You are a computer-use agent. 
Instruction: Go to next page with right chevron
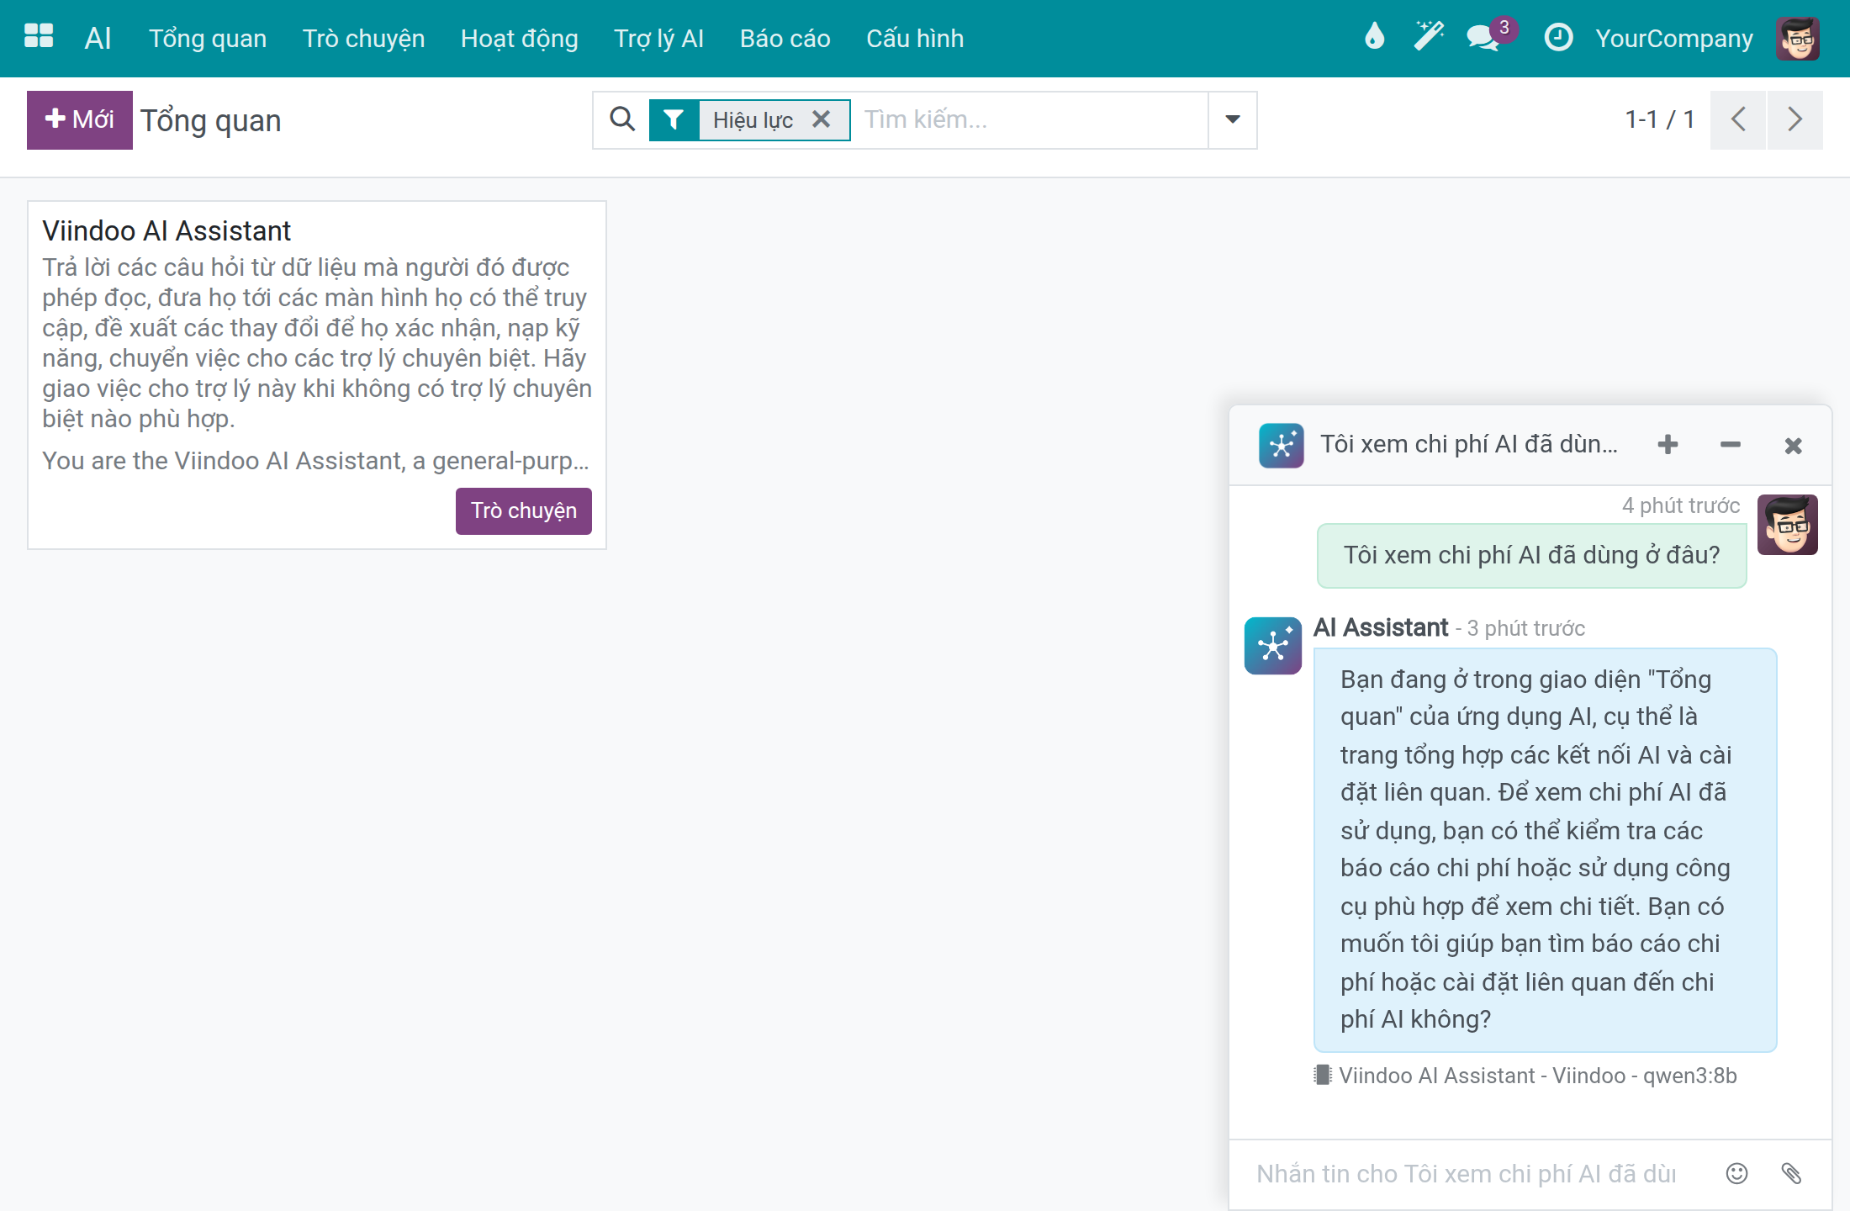(x=1795, y=119)
